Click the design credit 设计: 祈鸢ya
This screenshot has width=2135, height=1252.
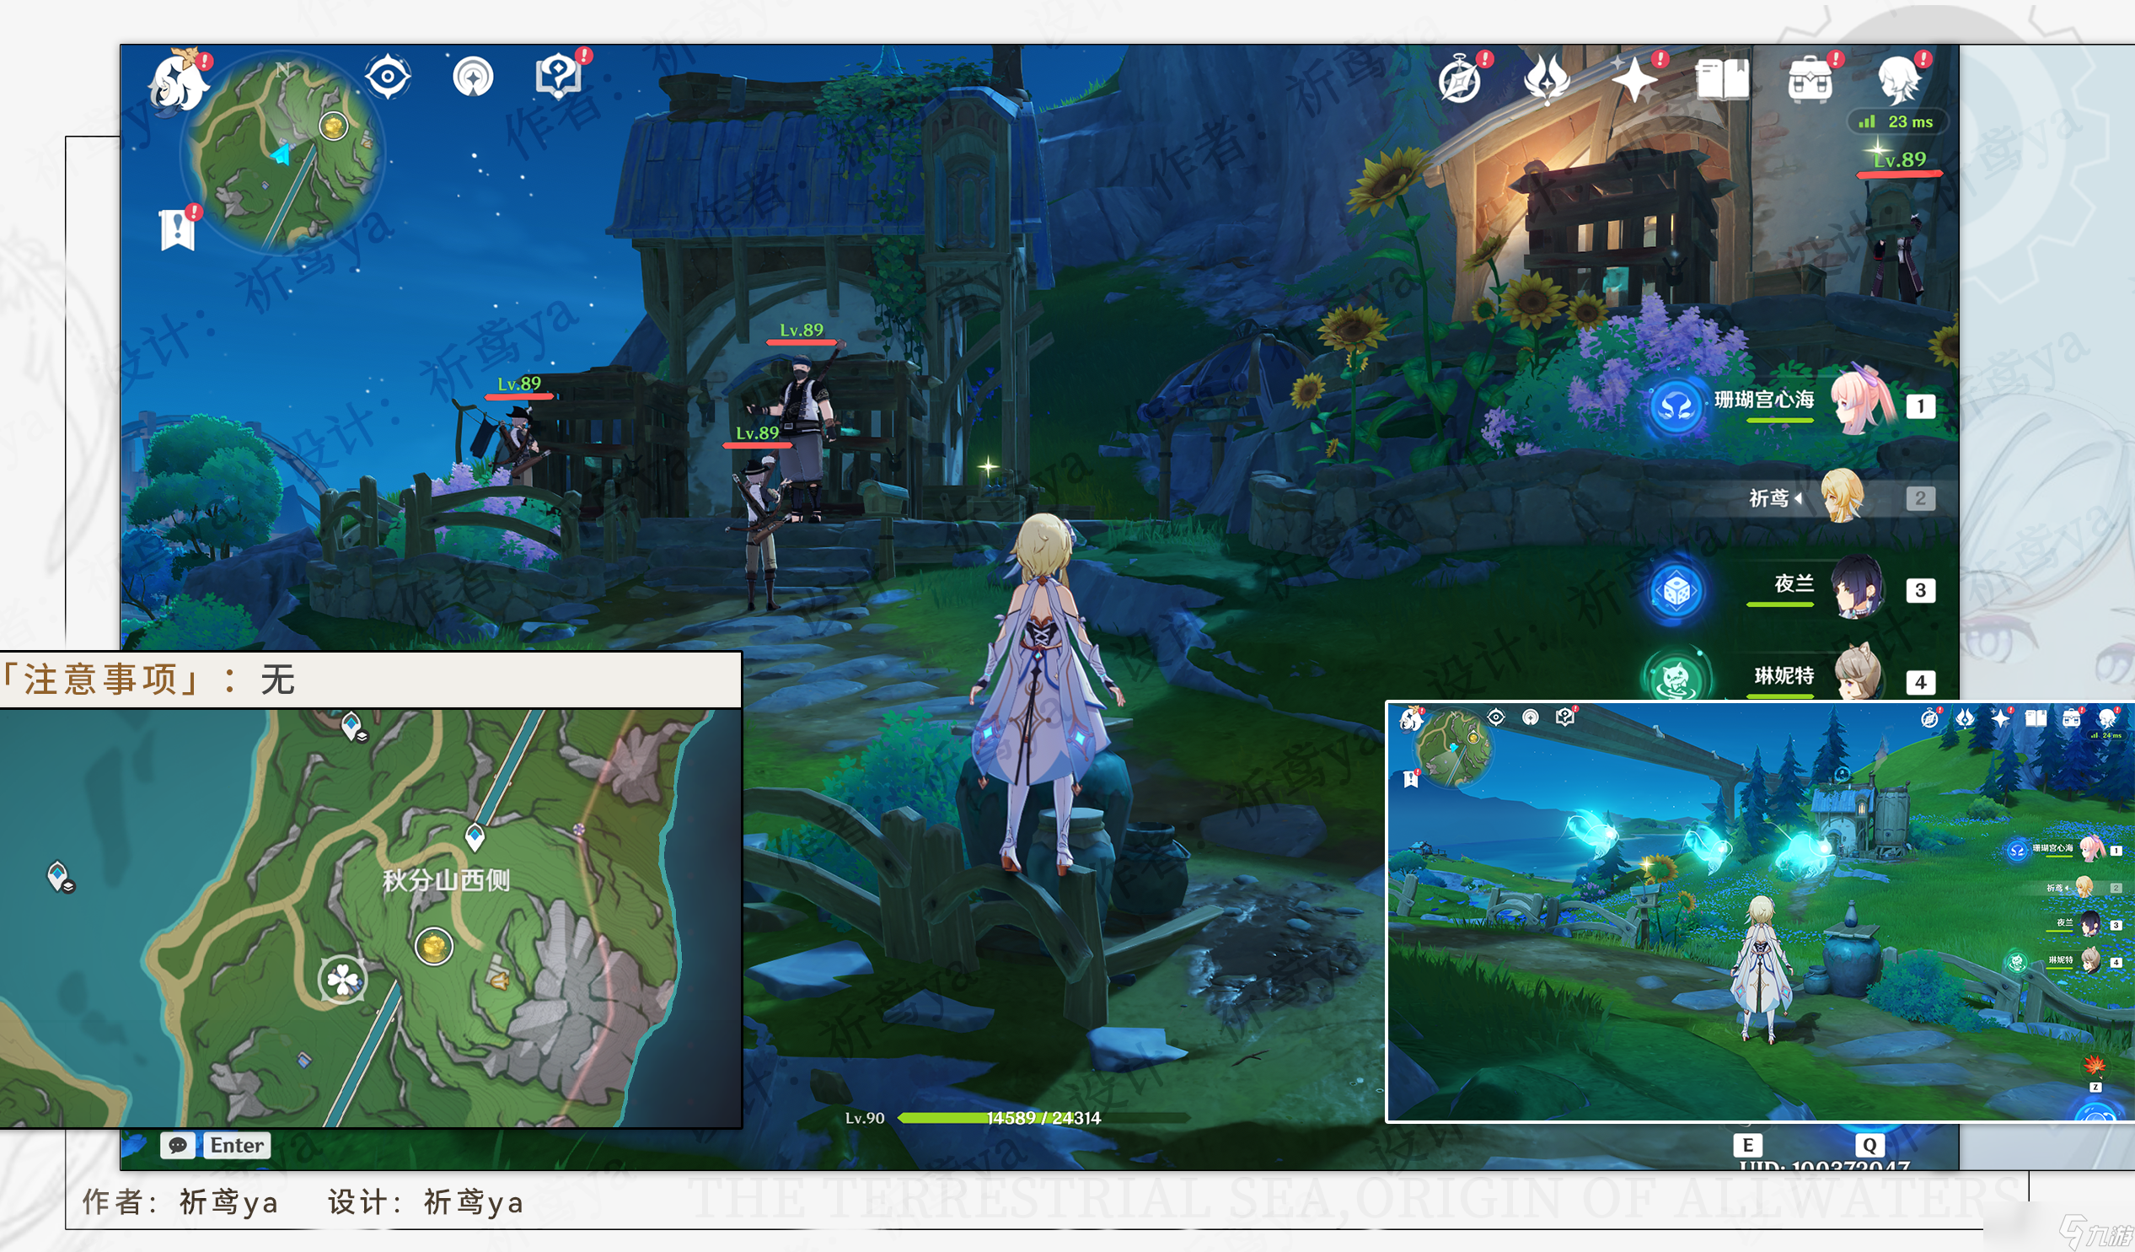(426, 1201)
